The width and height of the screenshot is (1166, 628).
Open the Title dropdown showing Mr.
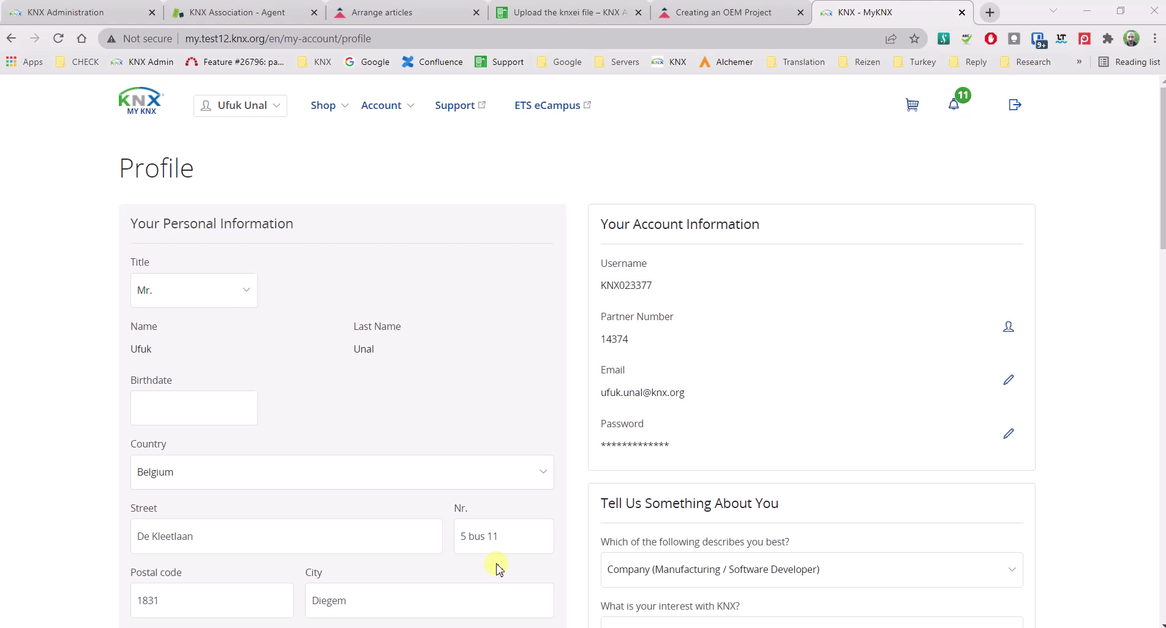tap(194, 290)
